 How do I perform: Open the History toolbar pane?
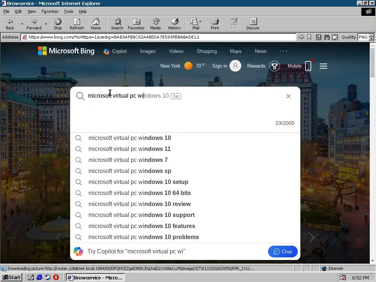174,24
